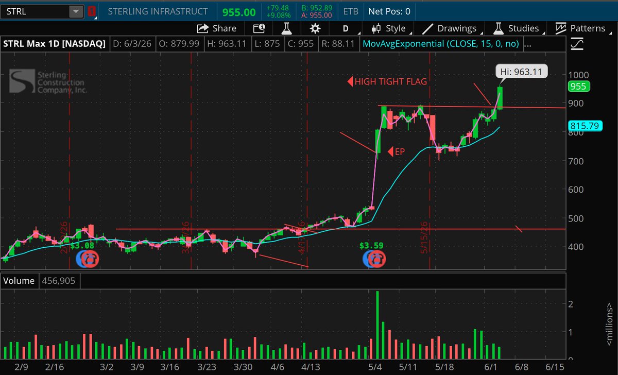618x375 pixels.
Task: Click the STERLING INFRASTRUCT company name
Action: point(158,11)
